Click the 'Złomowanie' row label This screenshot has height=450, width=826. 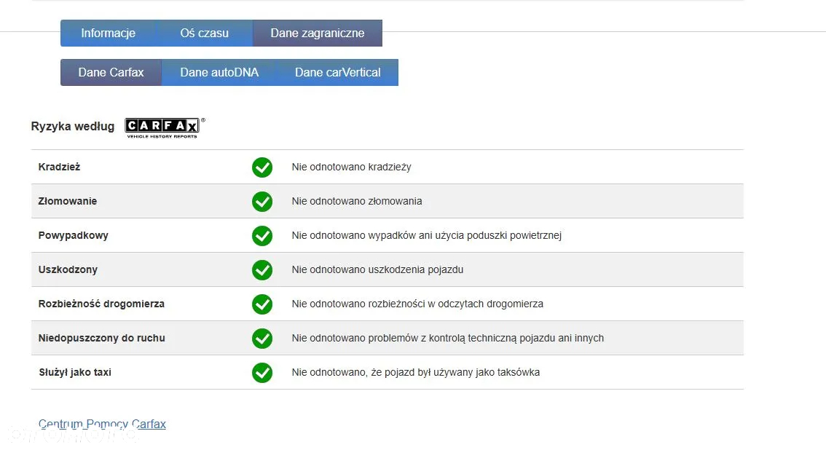68,201
